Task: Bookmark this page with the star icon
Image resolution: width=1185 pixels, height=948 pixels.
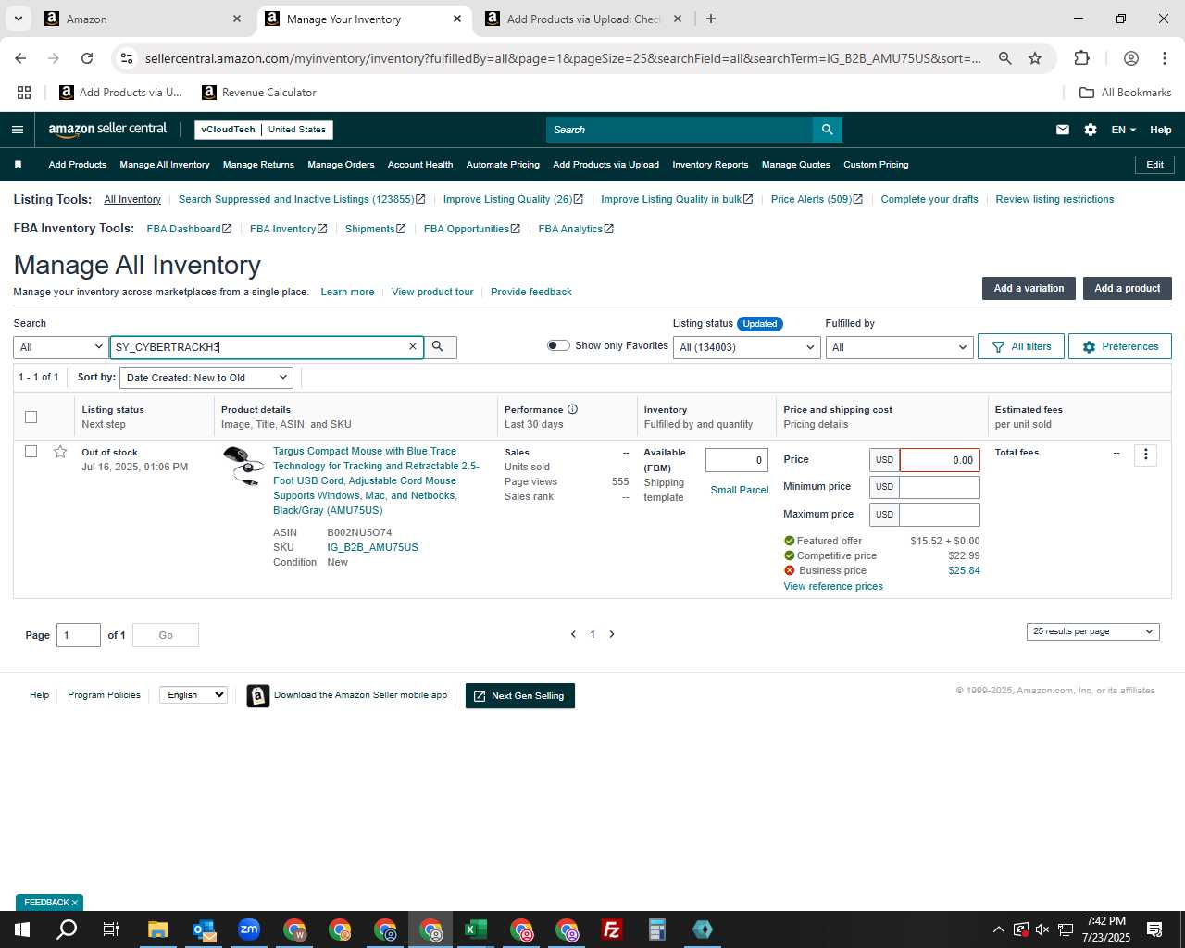Action: 1035,58
